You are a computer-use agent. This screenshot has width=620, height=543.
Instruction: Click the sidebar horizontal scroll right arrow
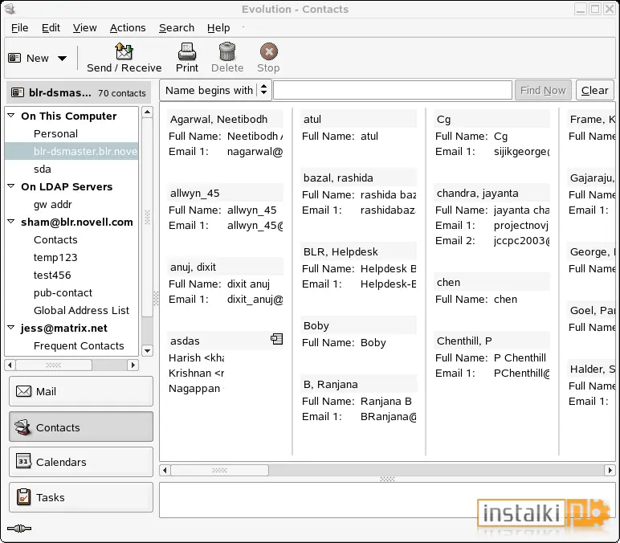tap(133, 365)
